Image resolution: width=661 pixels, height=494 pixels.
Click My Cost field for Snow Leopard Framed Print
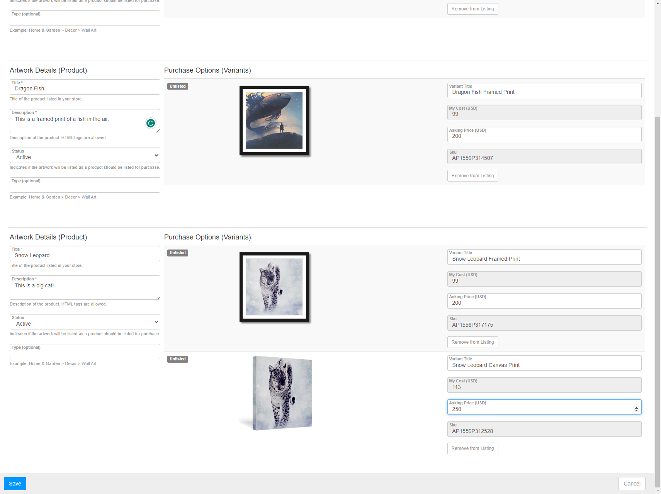pyautogui.click(x=544, y=279)
